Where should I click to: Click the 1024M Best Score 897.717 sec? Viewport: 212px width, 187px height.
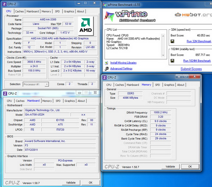pyautogui.click(x=203, y=55)
